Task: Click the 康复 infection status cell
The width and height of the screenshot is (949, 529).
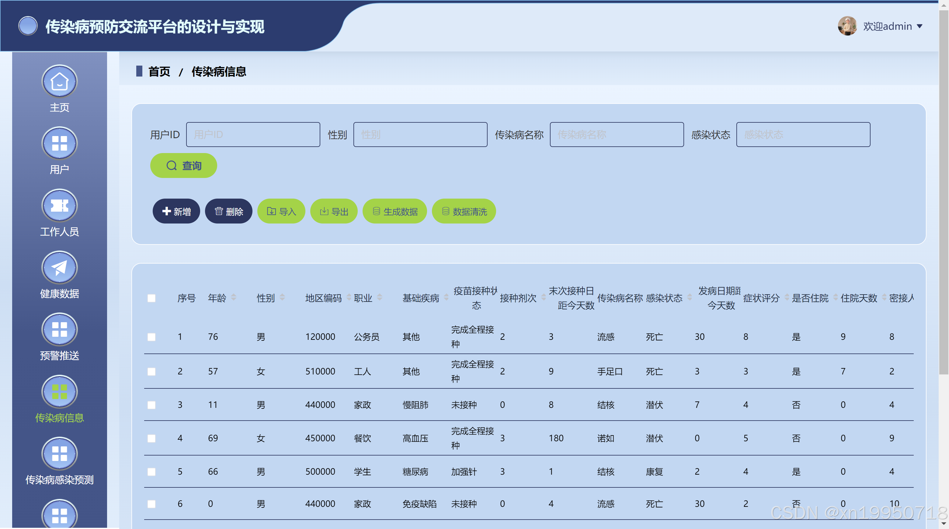Action: (654, 472)
